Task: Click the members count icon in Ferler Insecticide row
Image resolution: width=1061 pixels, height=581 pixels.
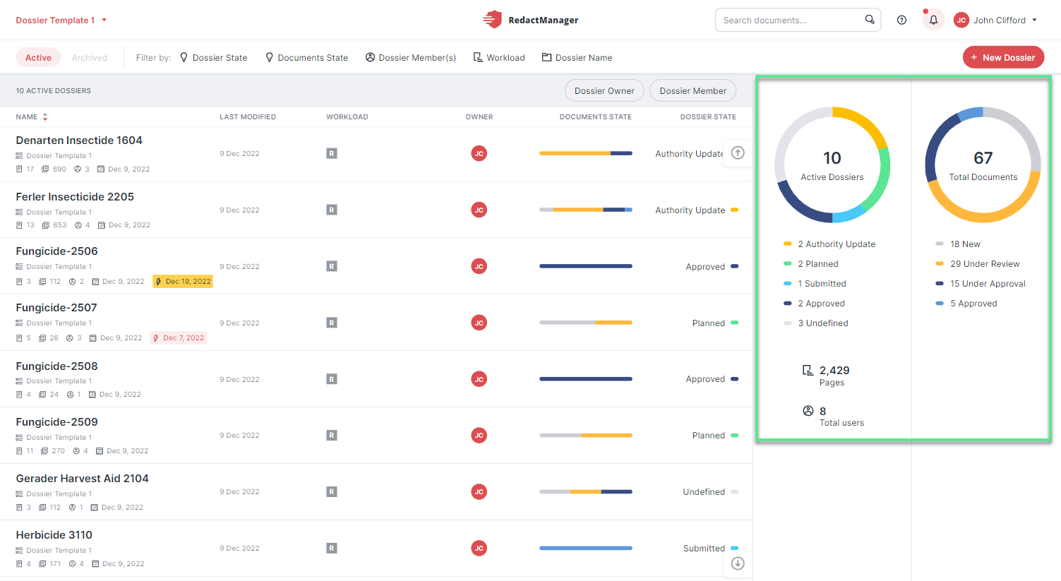Action: tap(78, 225)
